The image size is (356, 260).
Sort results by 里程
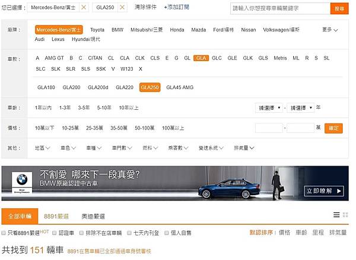pyautogui.click(x=318, y=233)
